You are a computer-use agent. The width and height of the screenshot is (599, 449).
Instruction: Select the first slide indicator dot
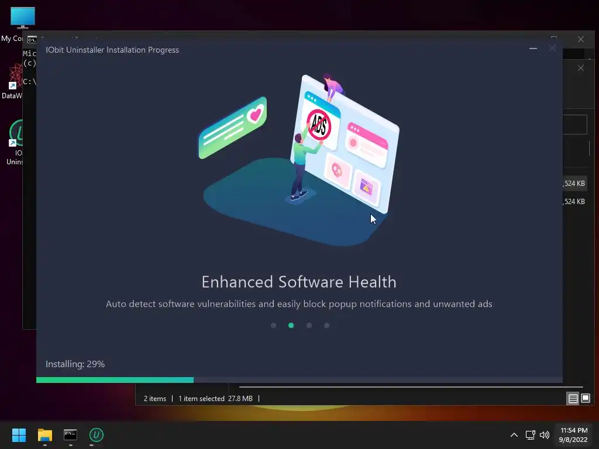point(273,325)
